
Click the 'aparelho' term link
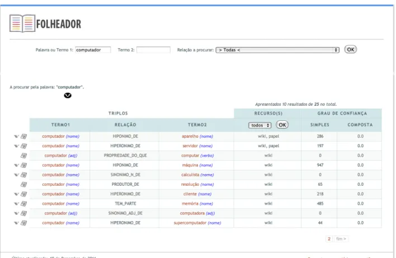[190, 136]
